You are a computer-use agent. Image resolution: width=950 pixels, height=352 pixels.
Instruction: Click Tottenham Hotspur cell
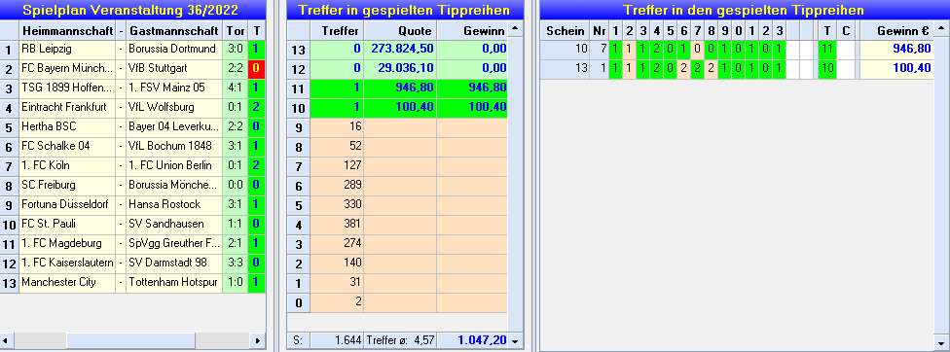pos(174,282)
